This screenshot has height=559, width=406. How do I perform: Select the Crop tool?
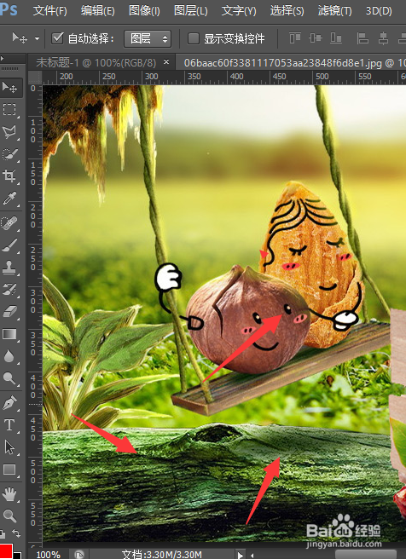pyautogui.click(x=9, y=176)
